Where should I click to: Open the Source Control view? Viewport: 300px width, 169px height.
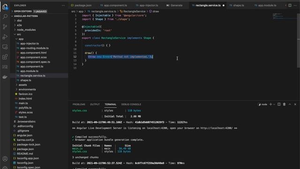point(5,26)
